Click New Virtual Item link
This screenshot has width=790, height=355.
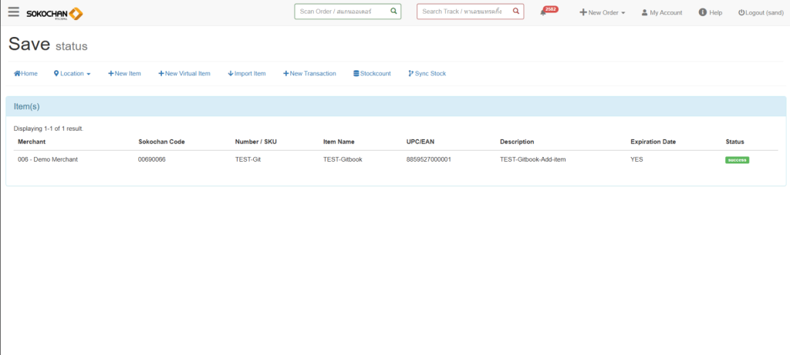click(x=184, y=73)
